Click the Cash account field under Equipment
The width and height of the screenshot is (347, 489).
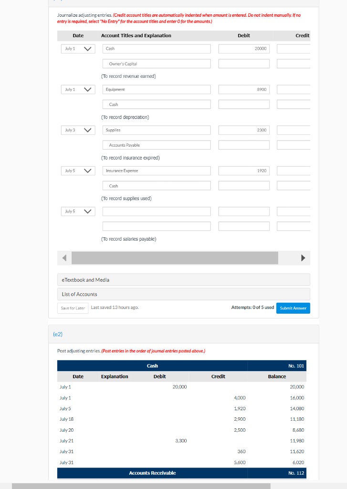[x=157, y=105]
